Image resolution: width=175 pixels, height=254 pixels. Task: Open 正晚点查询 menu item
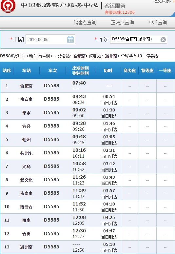click(x=122, y=22)
